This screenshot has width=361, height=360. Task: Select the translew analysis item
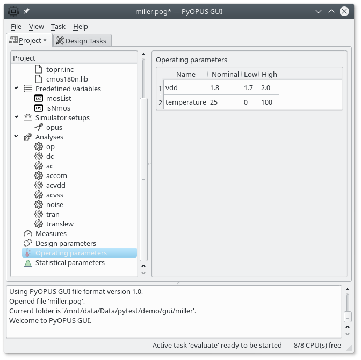tap(60, 224)
